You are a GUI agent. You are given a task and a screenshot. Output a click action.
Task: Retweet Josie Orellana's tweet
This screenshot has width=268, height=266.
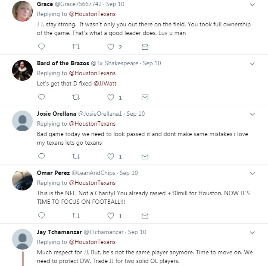(x=76, y=156)
